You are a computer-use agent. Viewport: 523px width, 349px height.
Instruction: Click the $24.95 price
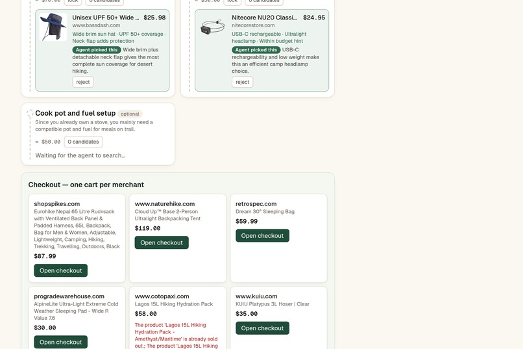[x=314, y=18]
